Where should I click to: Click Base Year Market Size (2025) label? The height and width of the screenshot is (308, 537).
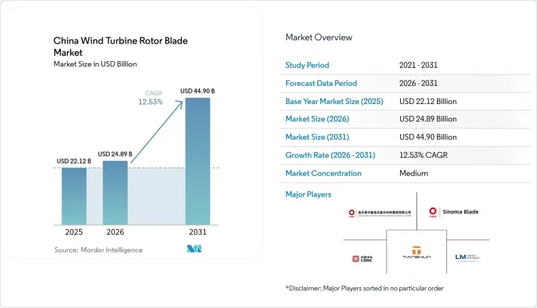334,101
